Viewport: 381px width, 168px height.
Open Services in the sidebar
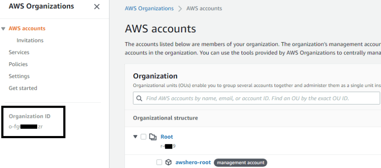(x=19, y=52)
